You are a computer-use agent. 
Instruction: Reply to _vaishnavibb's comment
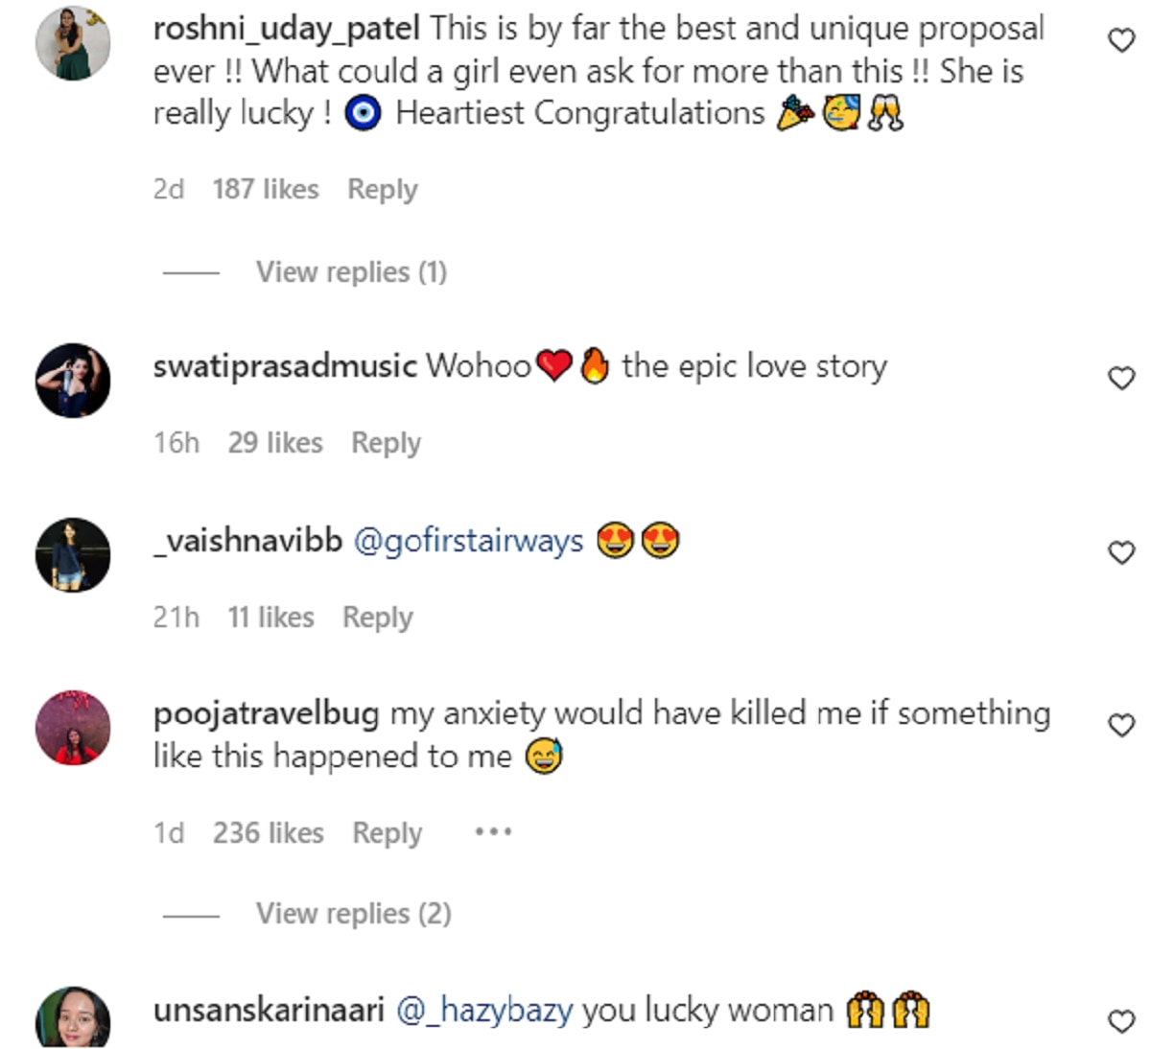377,618
